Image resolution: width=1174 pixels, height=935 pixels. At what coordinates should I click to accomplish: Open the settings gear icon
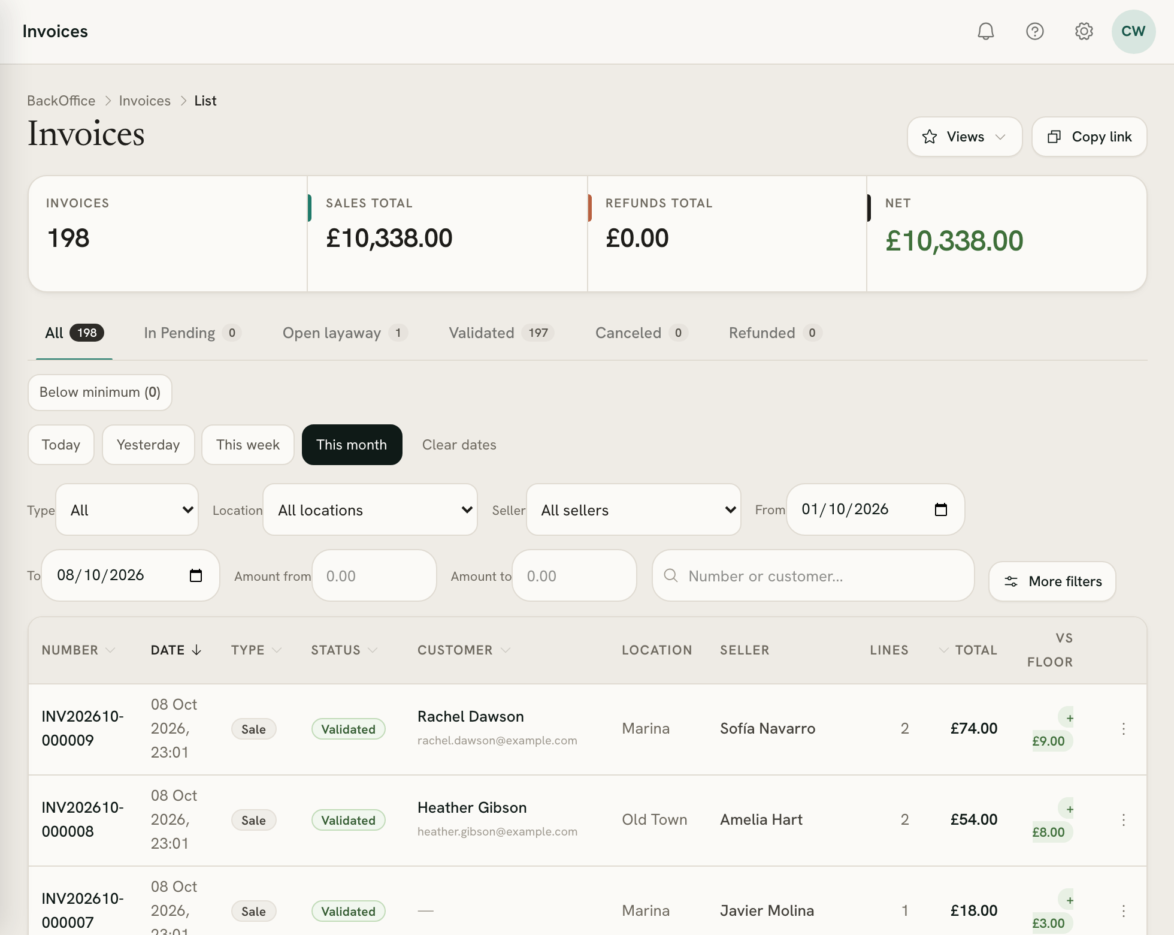tap(1084, 31)
